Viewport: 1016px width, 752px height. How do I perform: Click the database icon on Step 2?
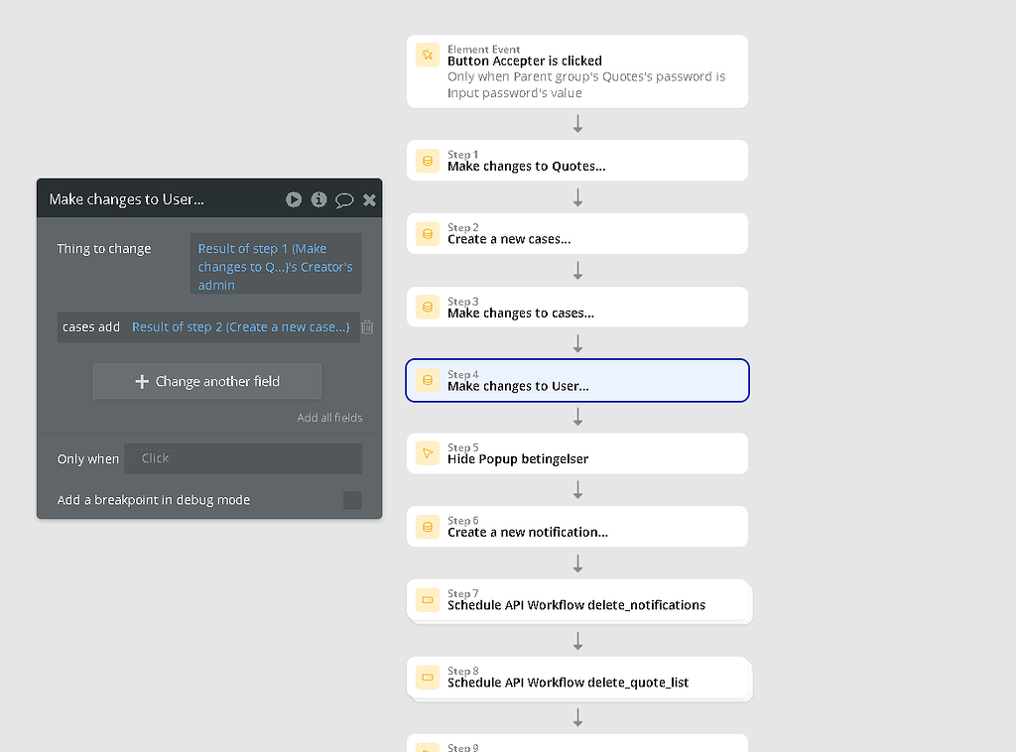[427, 233]
